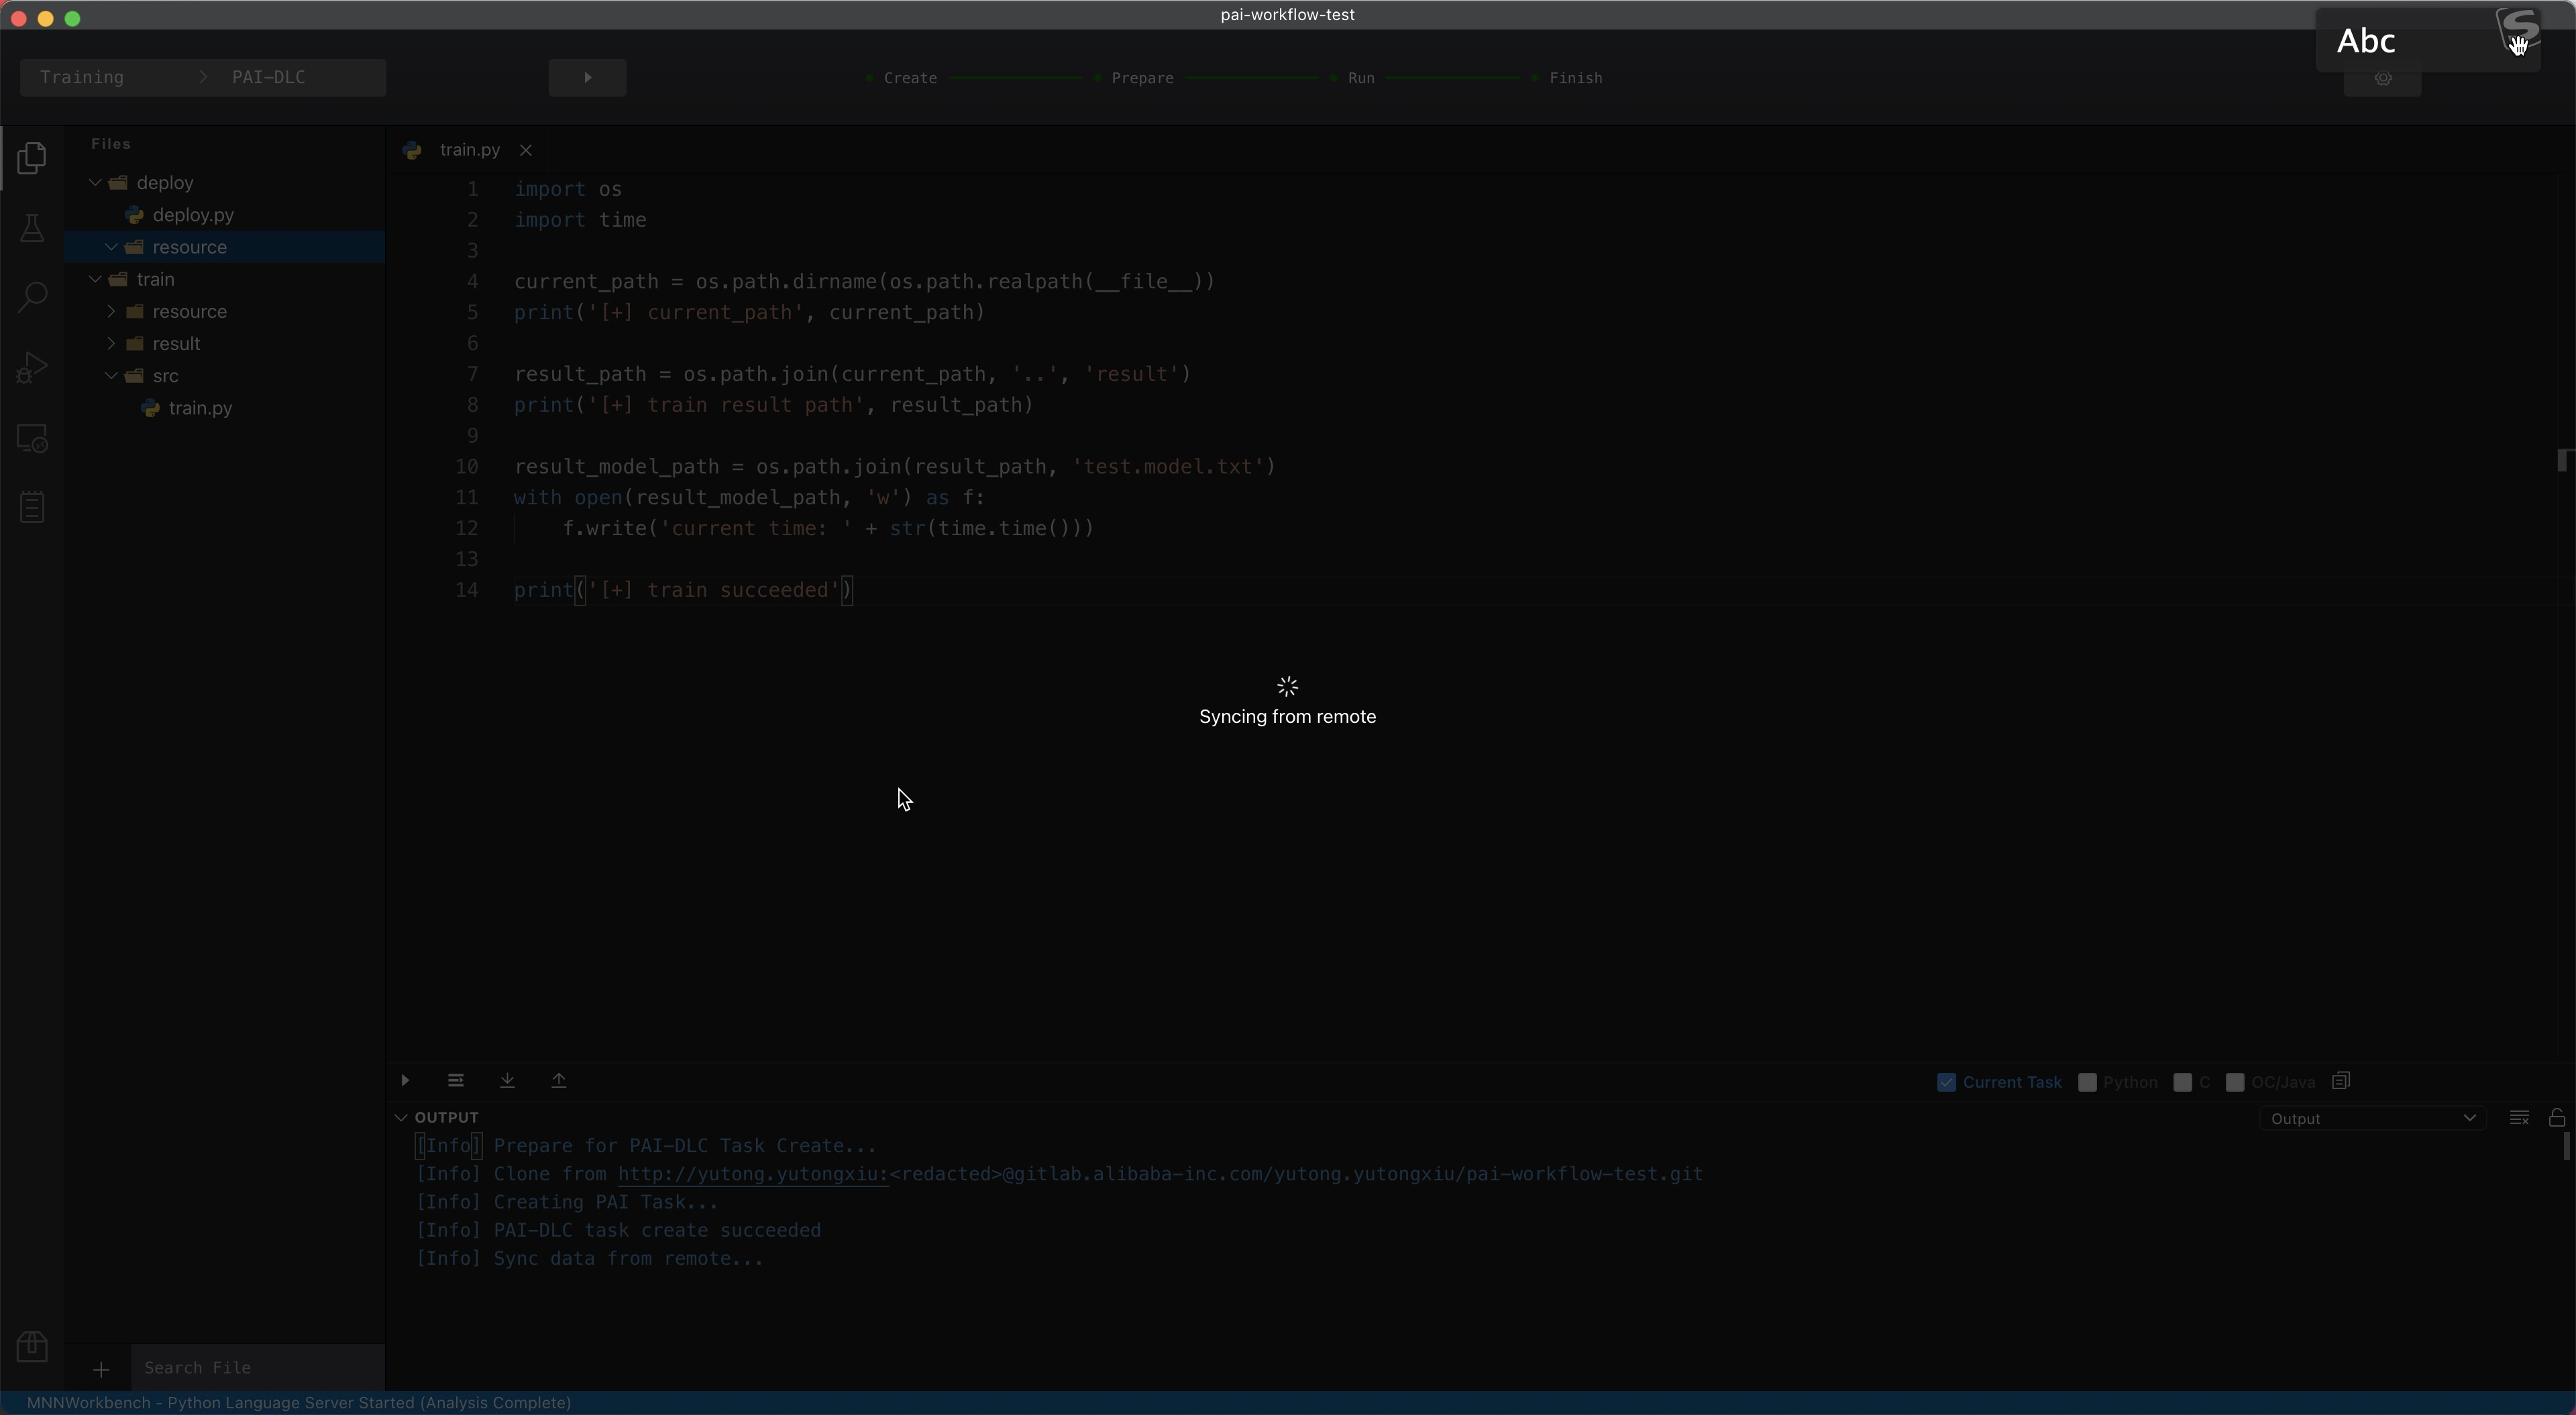2576x1415 pixels.
Task: Click the list lines icon in output toolbar
Action: (x=456, y=1081)
